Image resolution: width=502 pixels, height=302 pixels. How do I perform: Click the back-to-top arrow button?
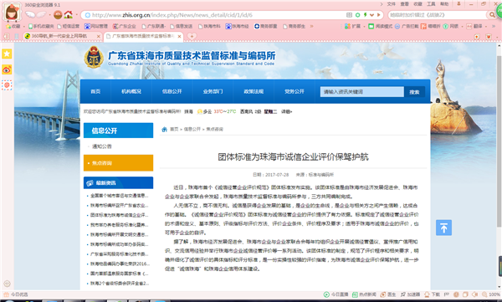[x=443, y=228]
